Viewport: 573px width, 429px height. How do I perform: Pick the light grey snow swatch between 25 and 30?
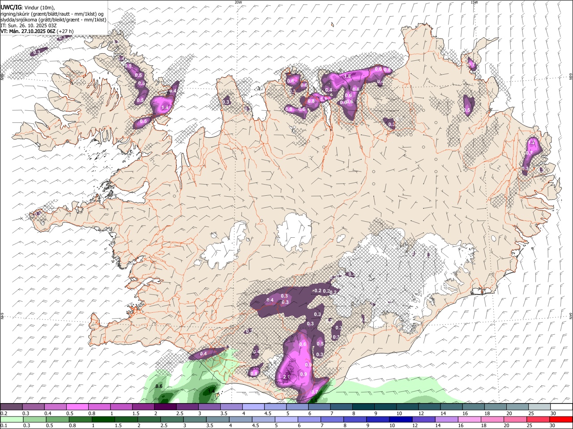click(539, 407)
